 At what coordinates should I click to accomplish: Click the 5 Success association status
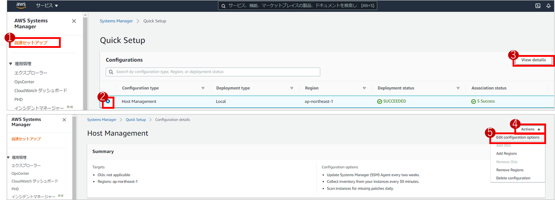point(486,101)
